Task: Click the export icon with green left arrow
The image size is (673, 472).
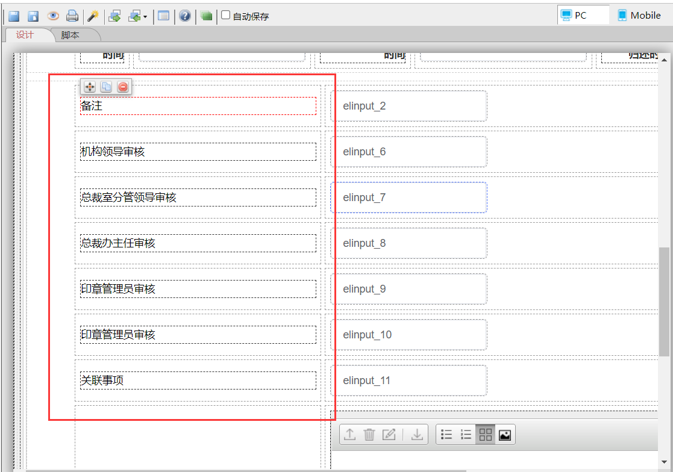Action: pos(135,16)
